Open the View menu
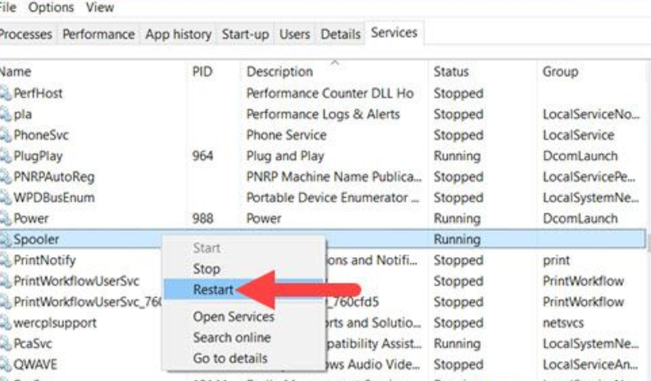Screen dimensions: 651x381 pyautogui.click(x=100, y=7)
